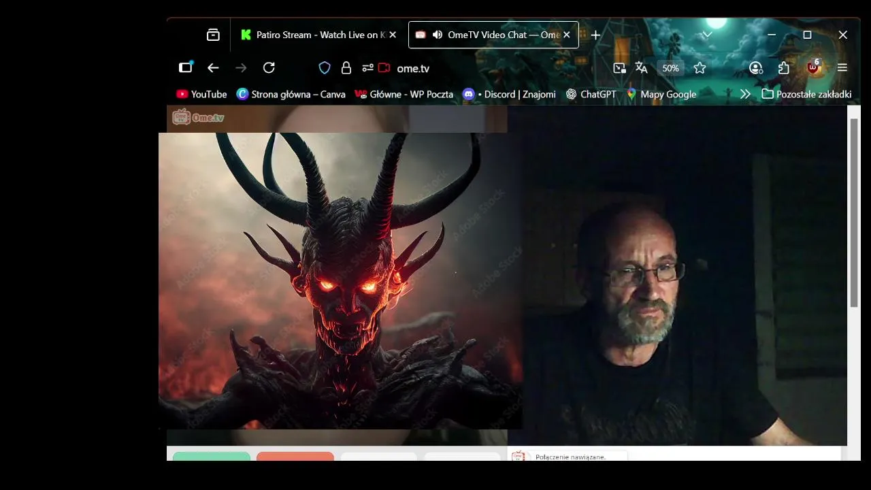Open Strona główna – Canva bookmark
This screenshot has height=490, width=871.
(291, 95)
